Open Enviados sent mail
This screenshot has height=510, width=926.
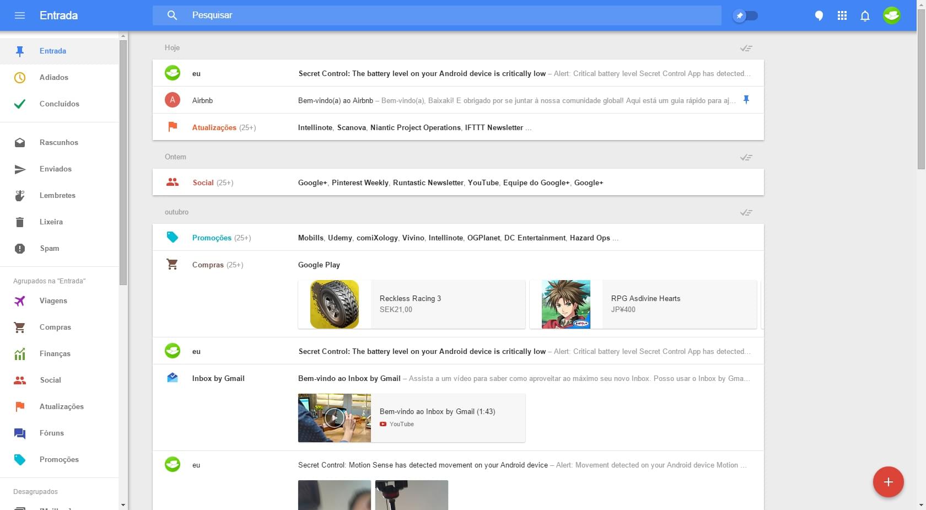[56, 169]
